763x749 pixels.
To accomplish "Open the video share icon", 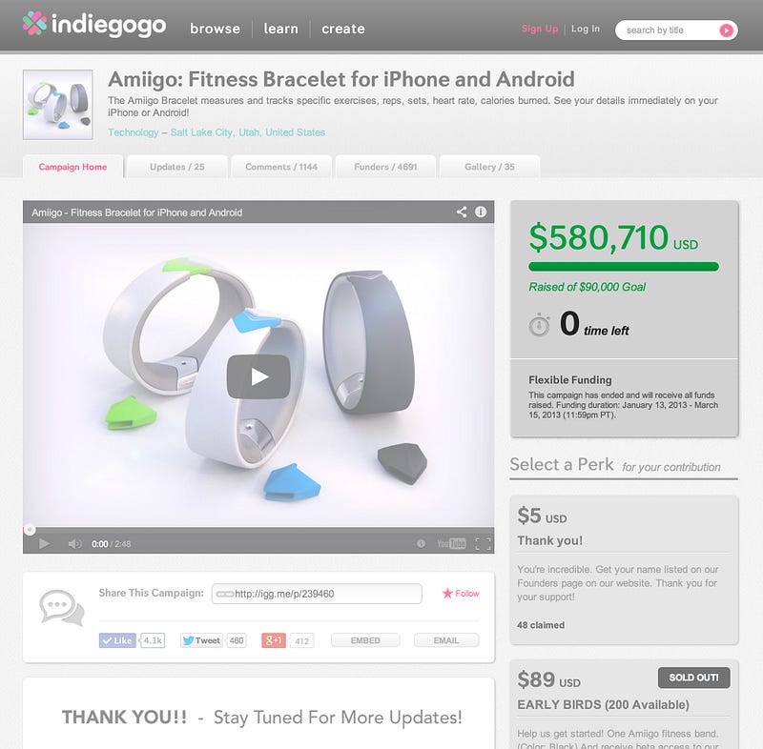I will click(x=462, y=212).
